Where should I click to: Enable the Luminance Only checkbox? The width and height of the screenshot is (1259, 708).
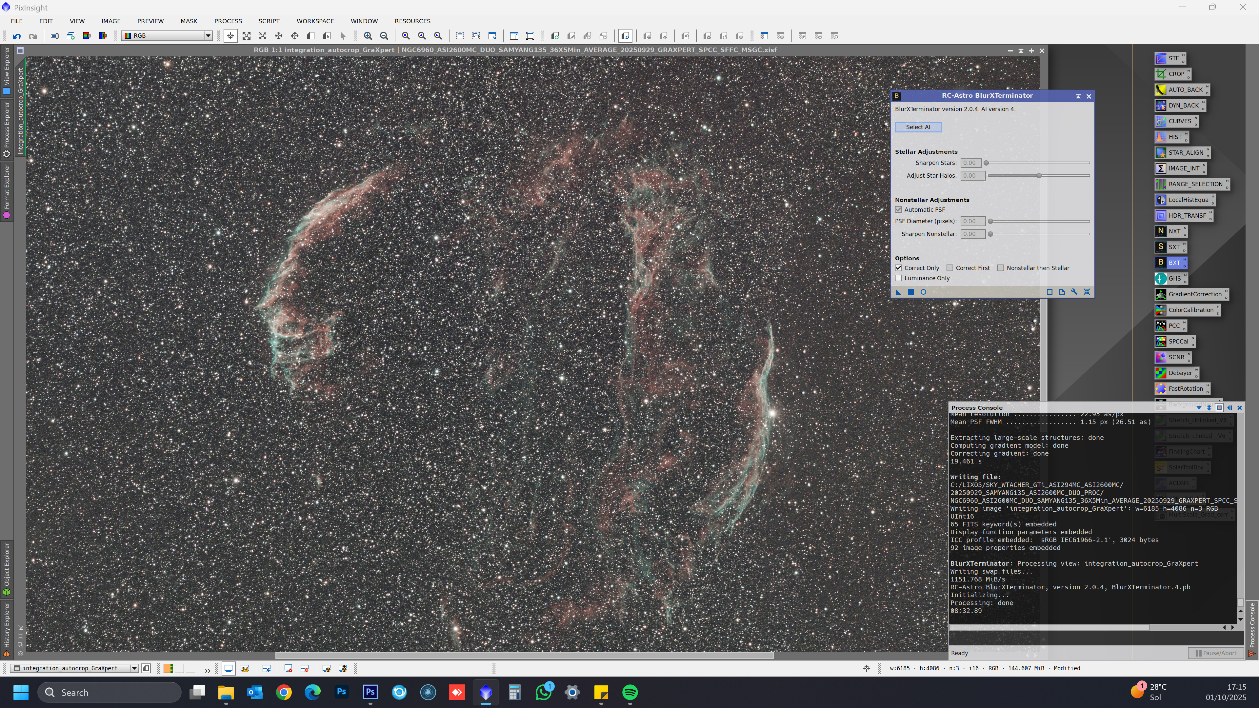point(898,278)
